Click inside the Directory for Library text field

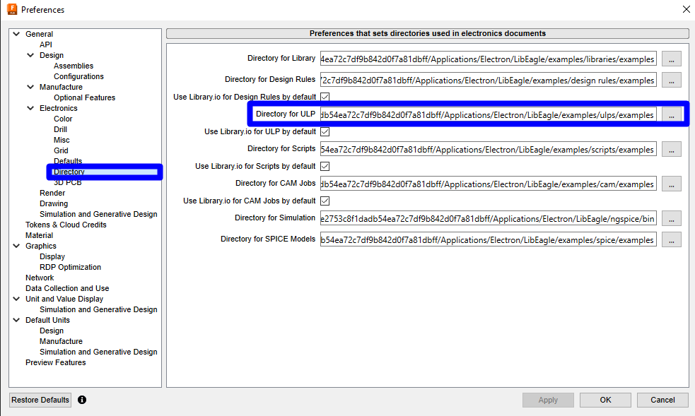(x=488, y=59)
